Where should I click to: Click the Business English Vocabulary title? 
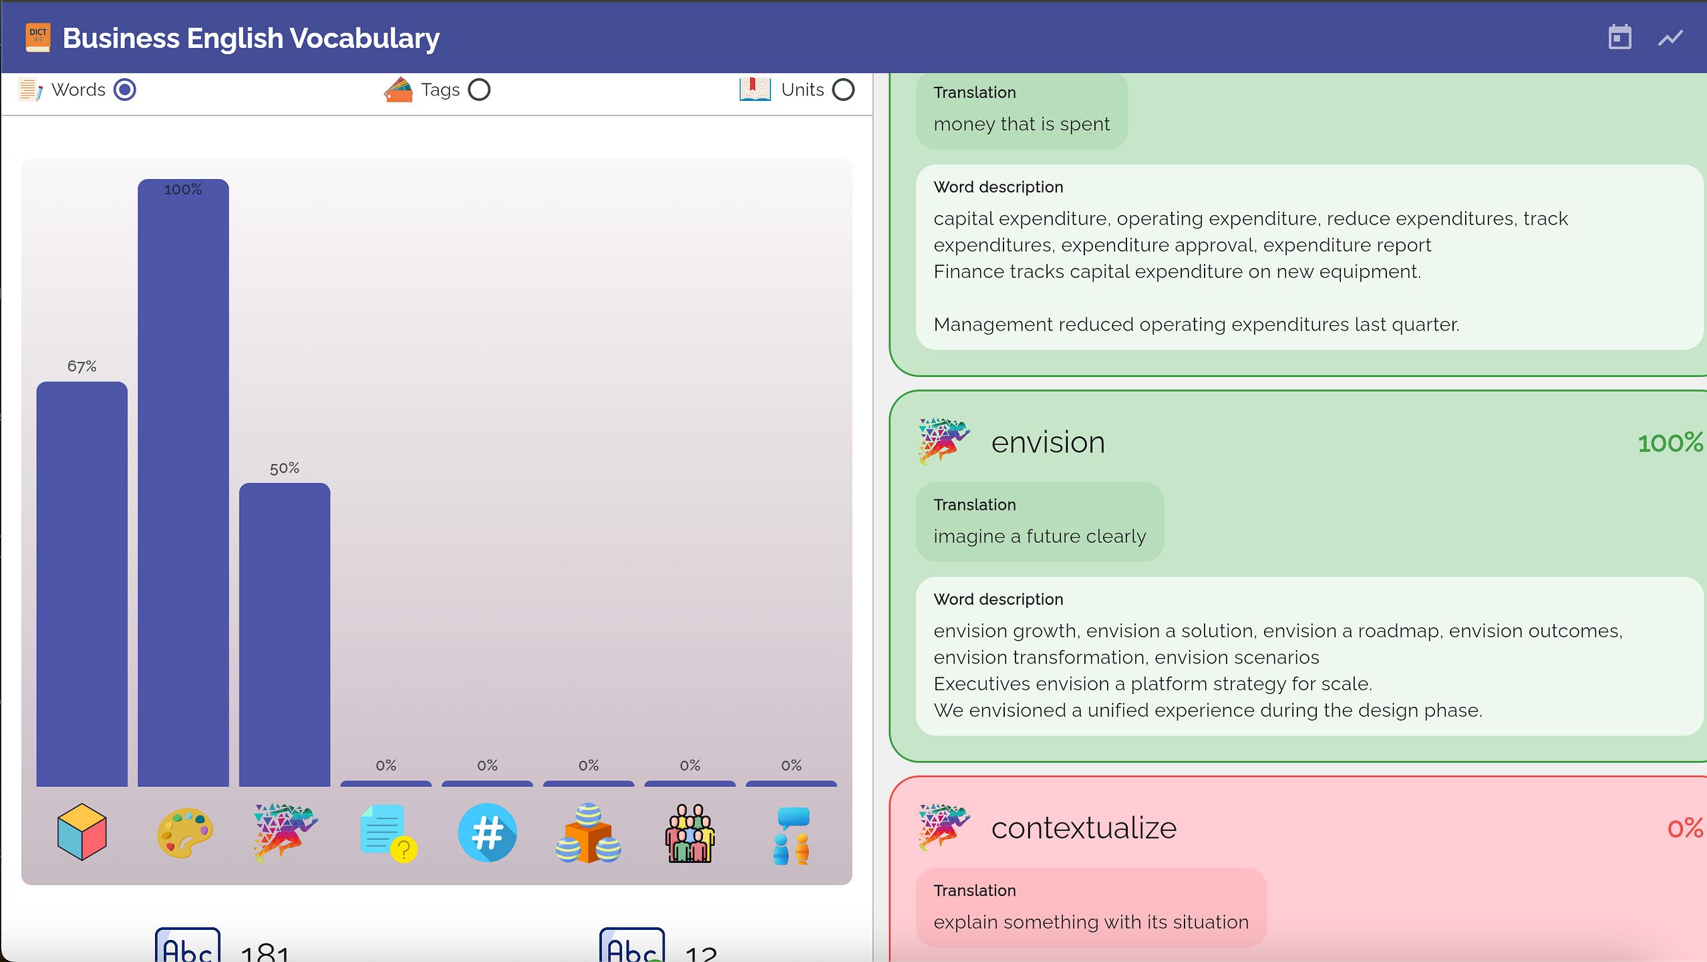(x=251, y=38)
